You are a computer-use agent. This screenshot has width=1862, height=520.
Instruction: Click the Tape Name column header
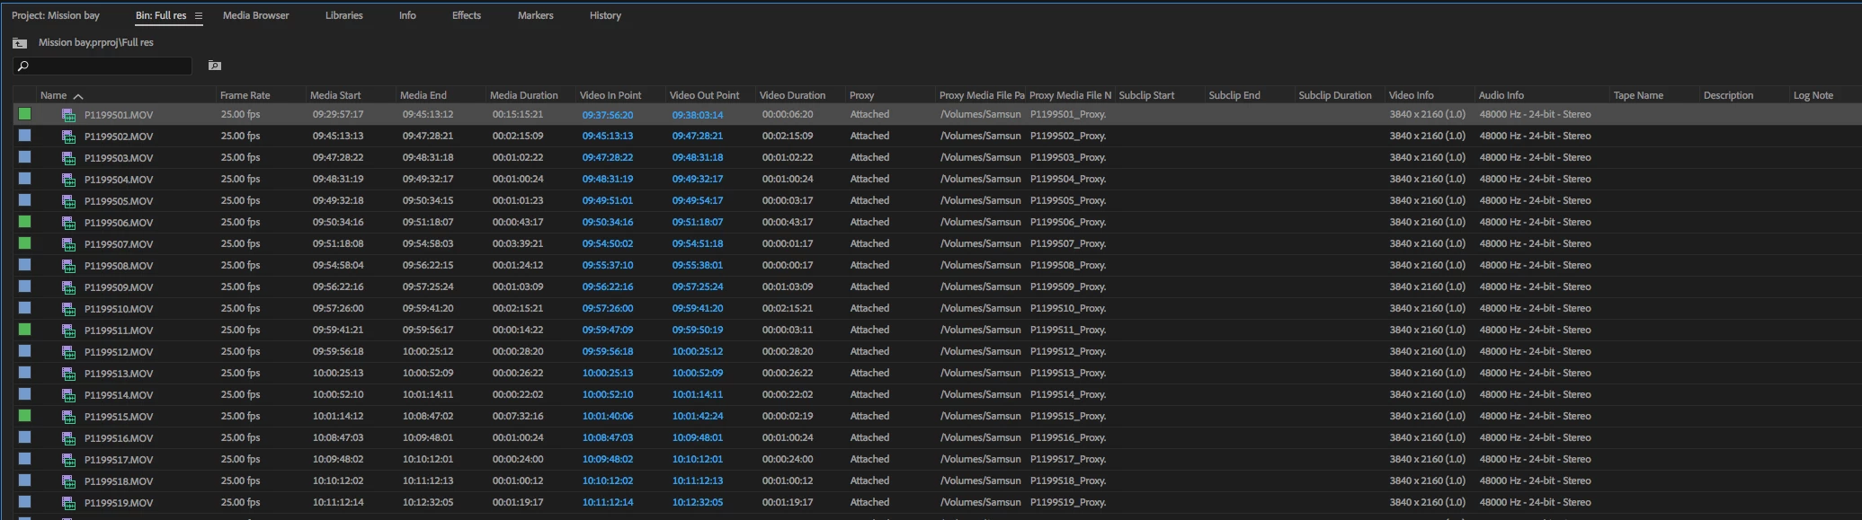click(x=1638, y=95)
